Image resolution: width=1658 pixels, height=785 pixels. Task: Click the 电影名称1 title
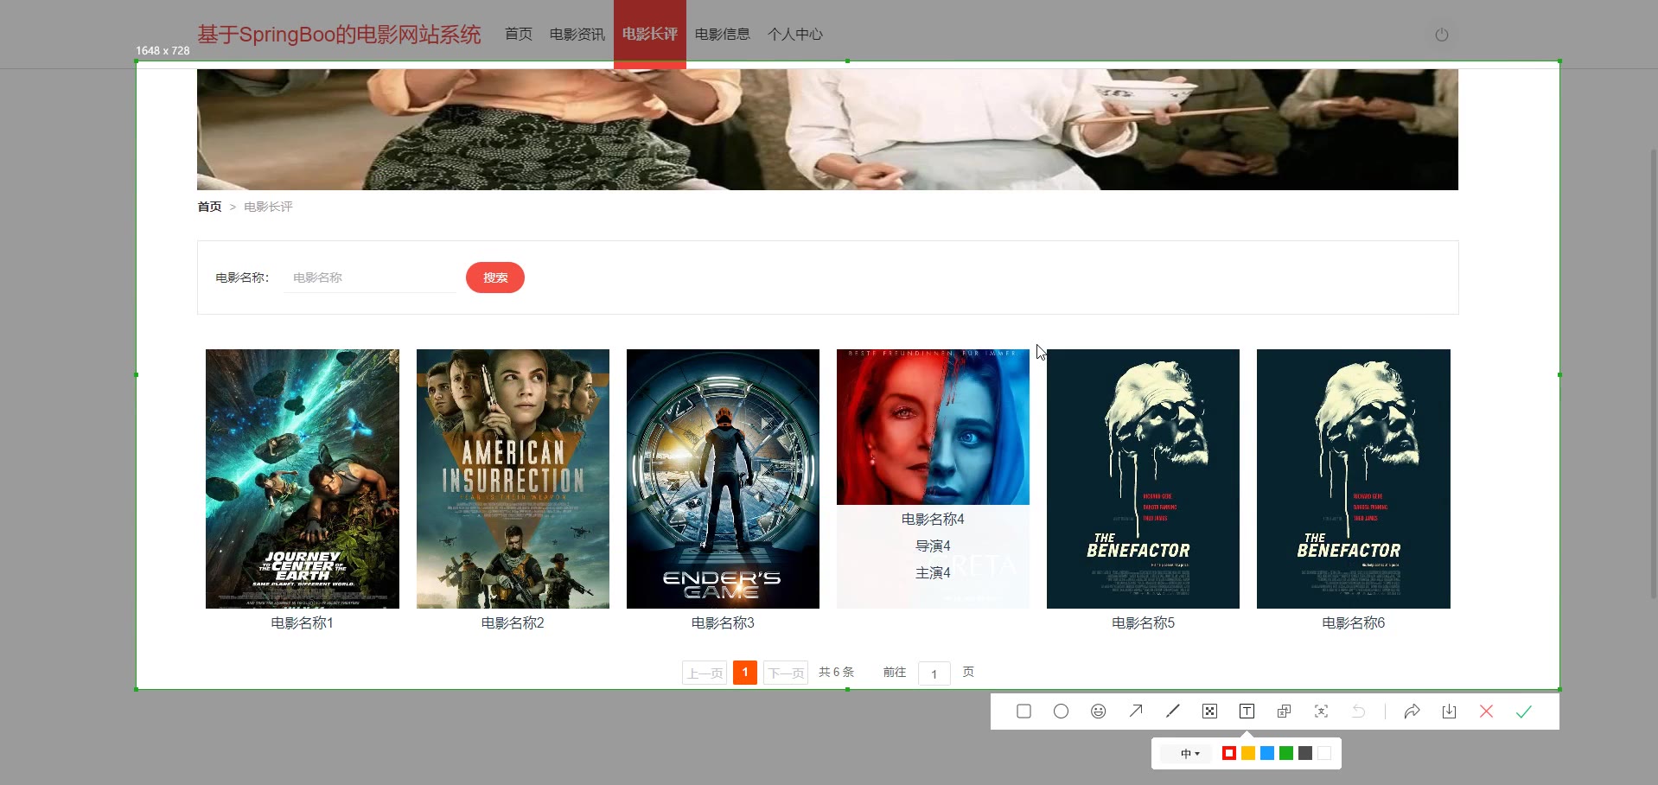(x=303, y=623)
